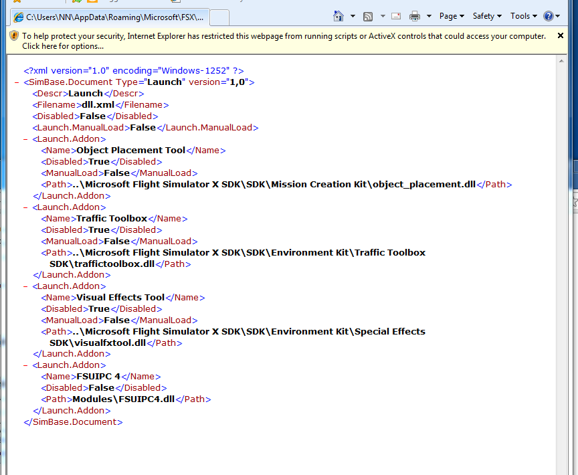This screenshot has height=475, width=578.
Task: Click the Name Traffic Toolbox line
Action: (114, 219)
